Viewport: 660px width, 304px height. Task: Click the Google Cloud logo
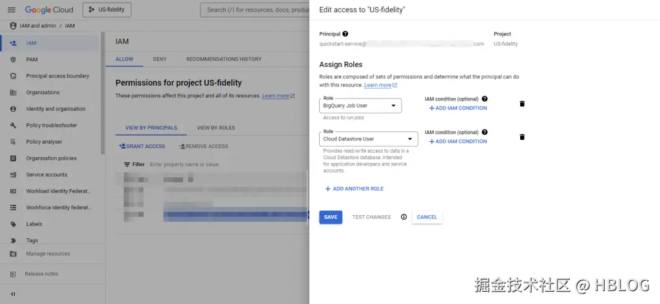pyautogui.click(x=49, y=10)
